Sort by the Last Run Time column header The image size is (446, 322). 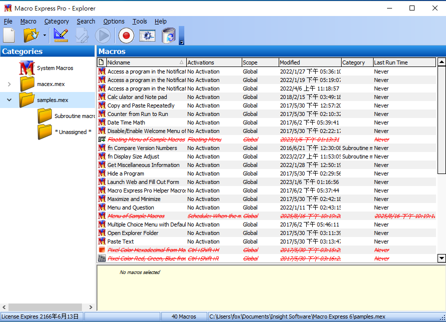click(404, 62)
